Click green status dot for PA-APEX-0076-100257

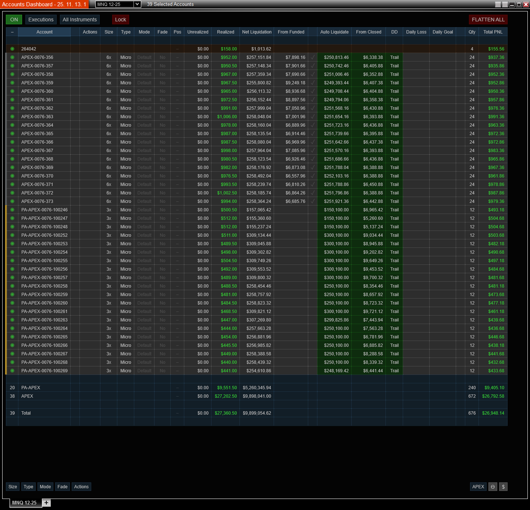click(12, 277)
